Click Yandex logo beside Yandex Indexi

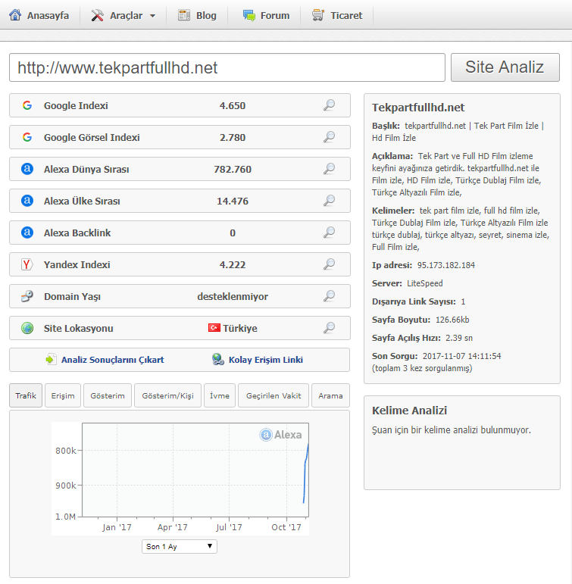[27, 264]
